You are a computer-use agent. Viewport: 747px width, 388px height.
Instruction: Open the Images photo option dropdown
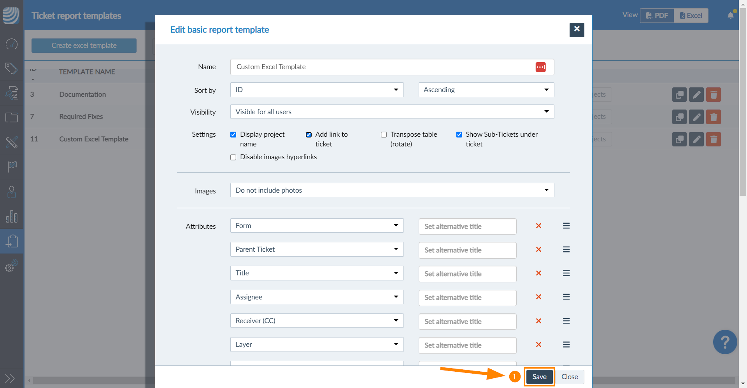click(392, 190)
